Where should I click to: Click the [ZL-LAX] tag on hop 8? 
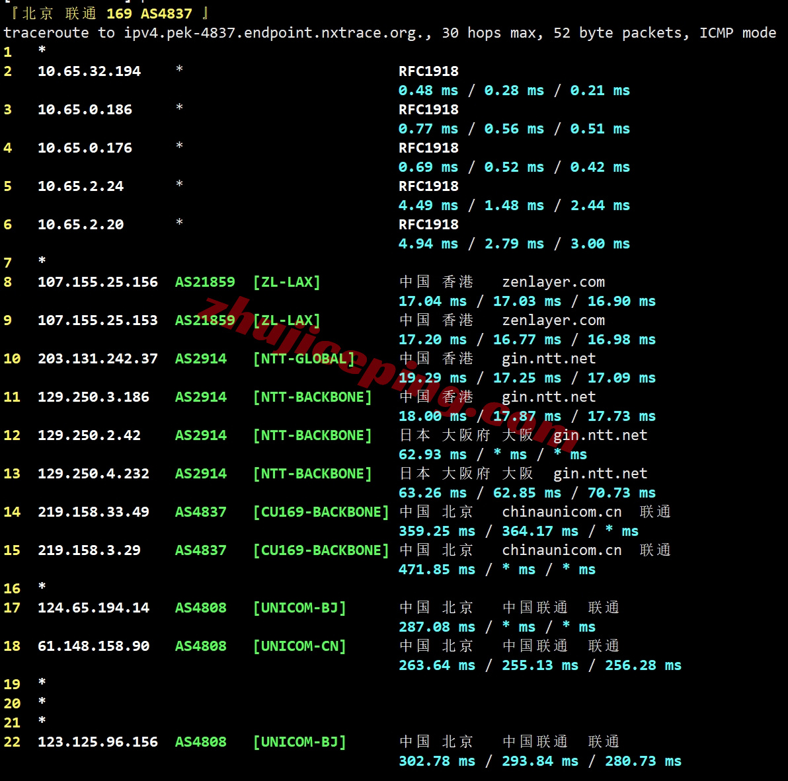click(286, 281)
